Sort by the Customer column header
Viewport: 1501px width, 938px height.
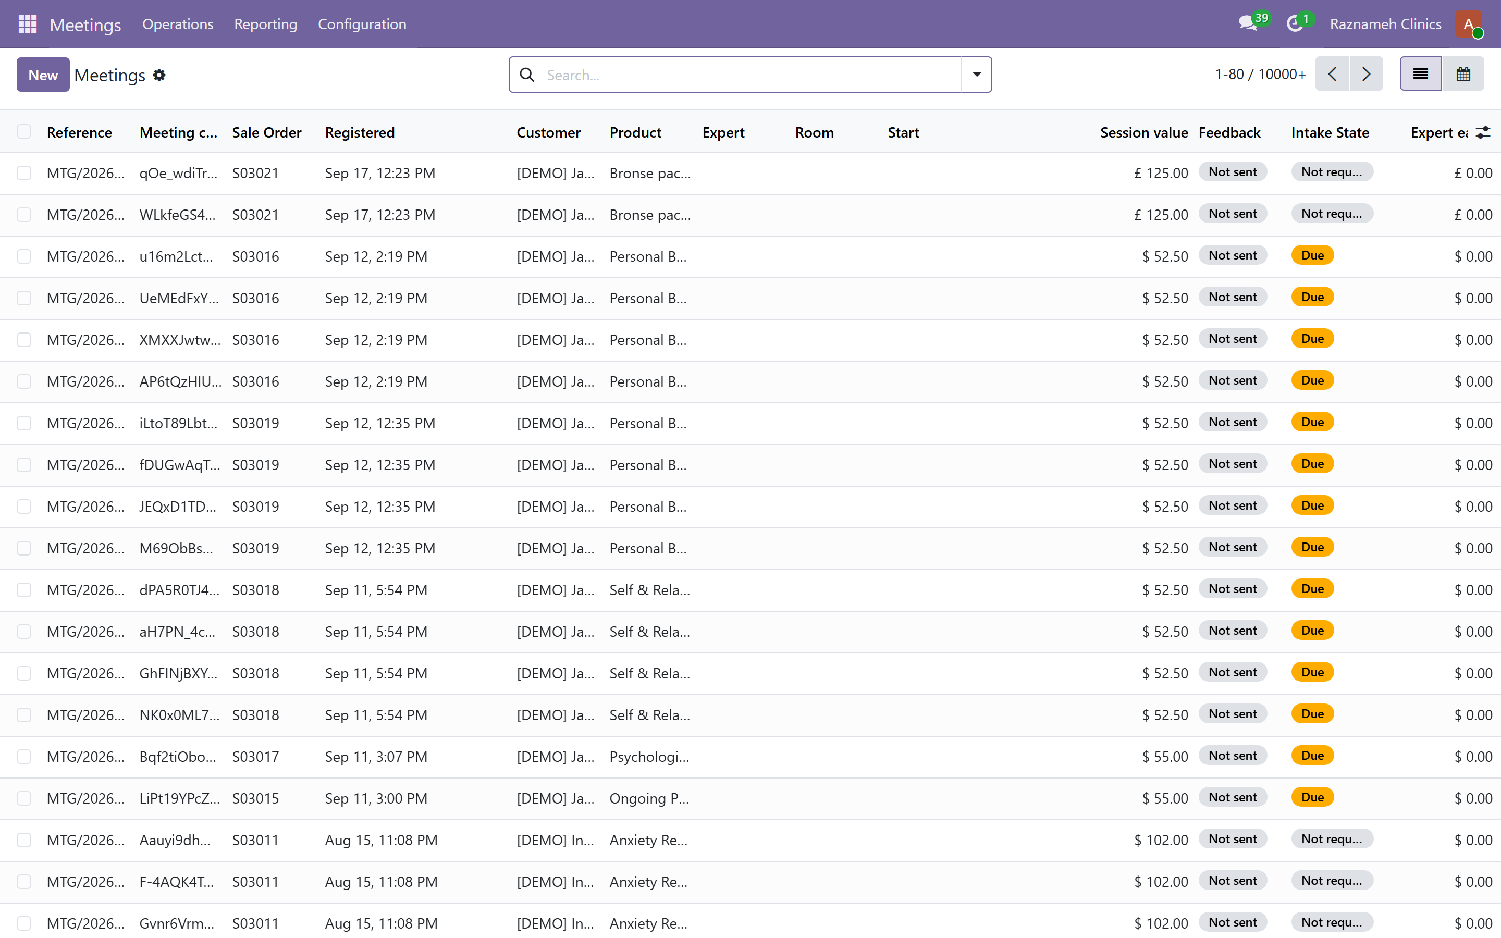pyautogui.click(x=548, y=132)
